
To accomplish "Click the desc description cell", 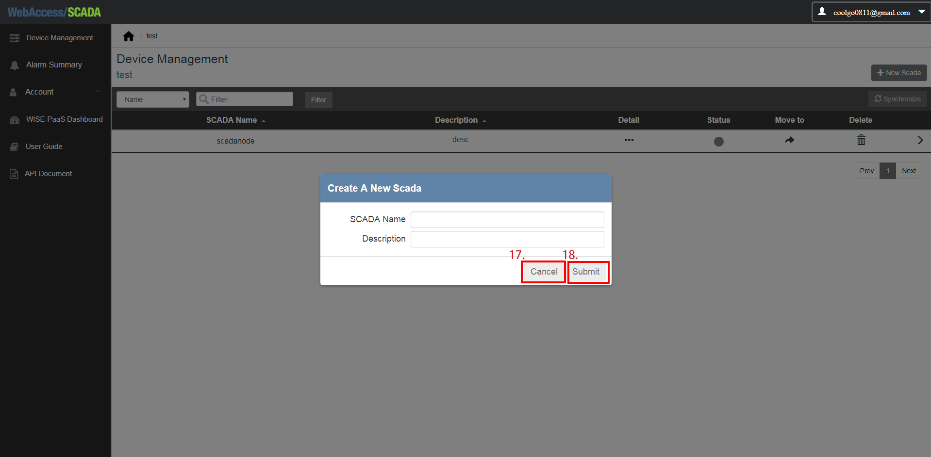I will tap(460, 140).
